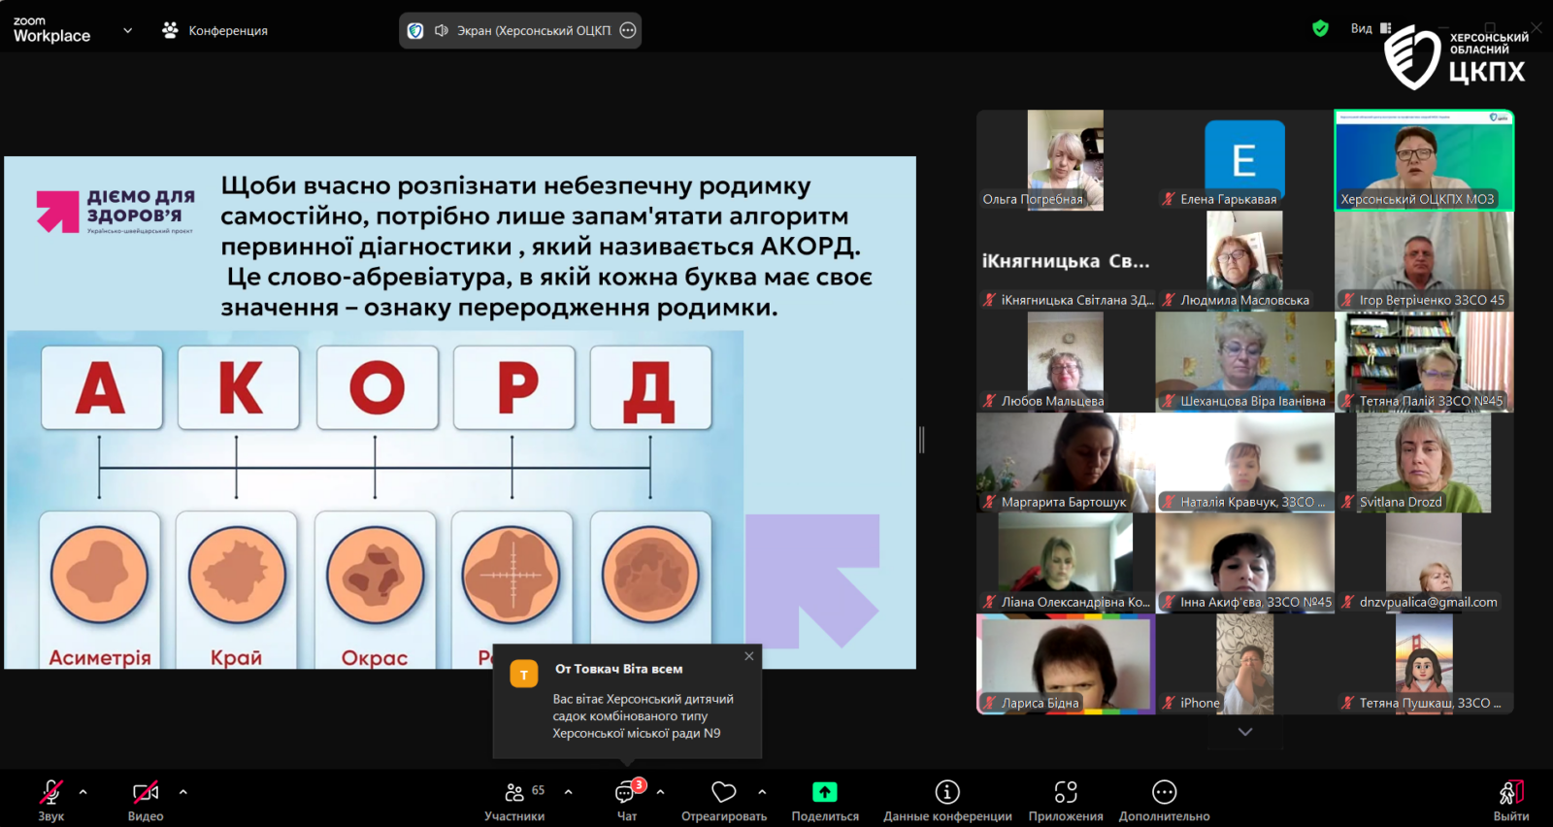Open the Вид view menu
1553x827 pixels.
tap(1370, 29)
